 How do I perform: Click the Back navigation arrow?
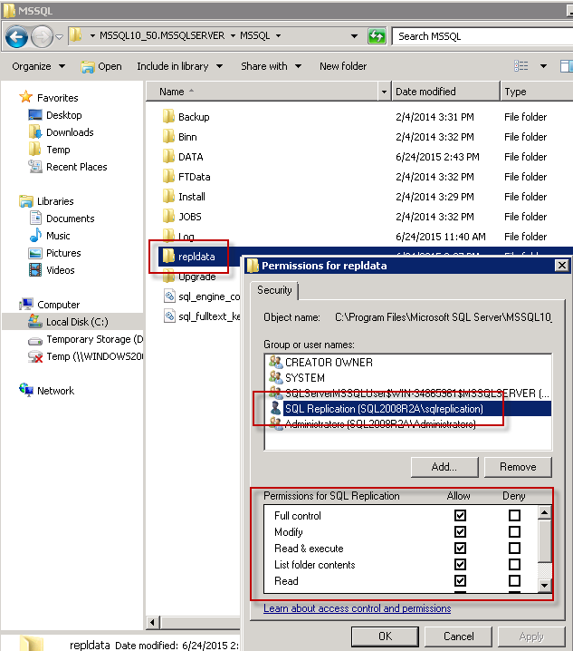pyautogui.click(x=16, y=37)
